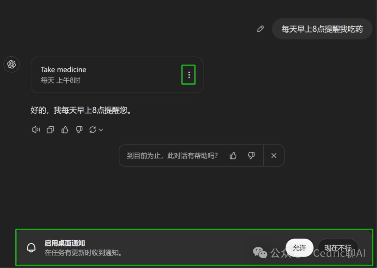Regenerate the response with the refresh icon
Screen dimensions: 377x268
pyautogui.click(x=93, y=130)
